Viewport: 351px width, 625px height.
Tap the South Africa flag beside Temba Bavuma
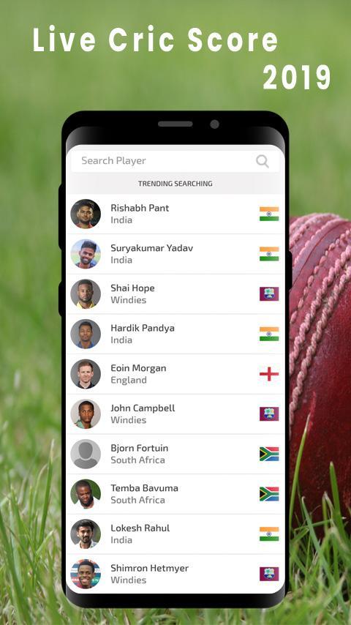pyautogui.click(x=269, y=494)
